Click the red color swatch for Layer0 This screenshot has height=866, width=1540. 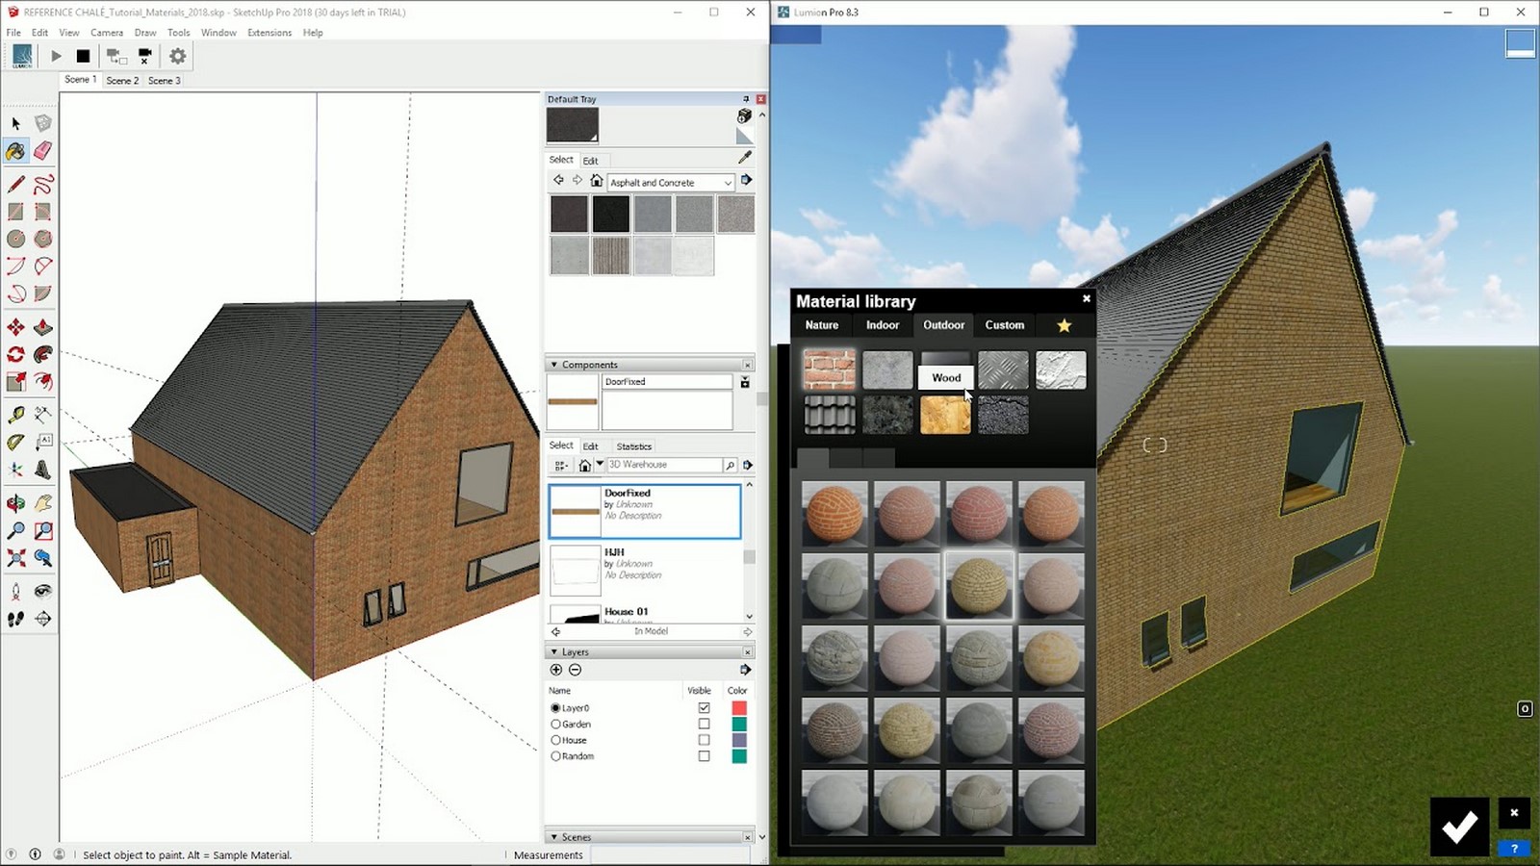[x=739, y=708]
